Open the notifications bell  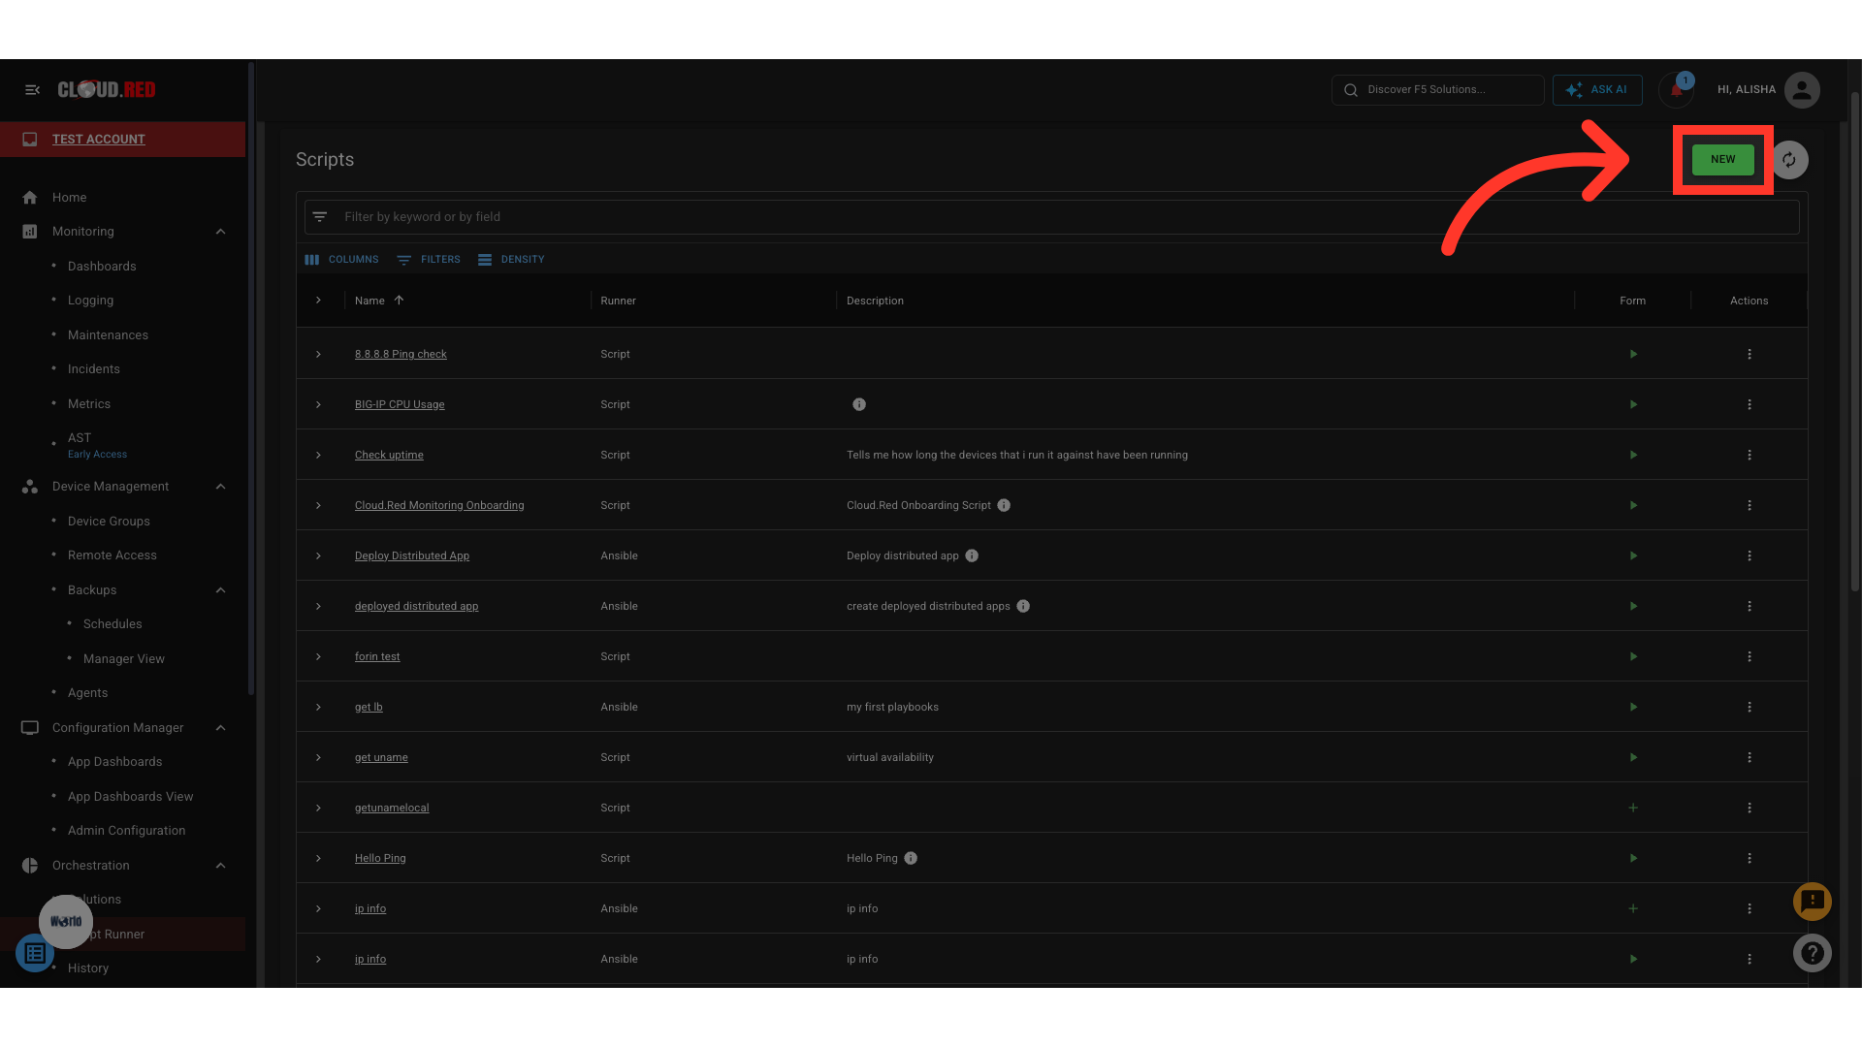1676,90
